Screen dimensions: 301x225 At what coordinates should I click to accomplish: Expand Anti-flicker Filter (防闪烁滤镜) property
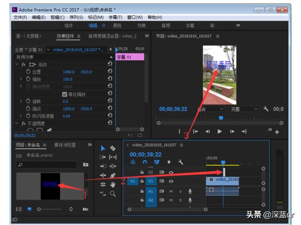(21, 116)
